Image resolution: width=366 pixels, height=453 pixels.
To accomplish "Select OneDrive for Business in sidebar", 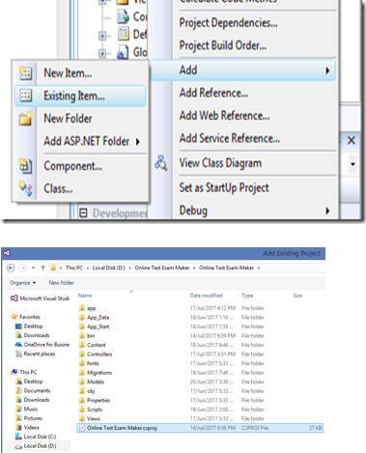I will click(42, 345).
